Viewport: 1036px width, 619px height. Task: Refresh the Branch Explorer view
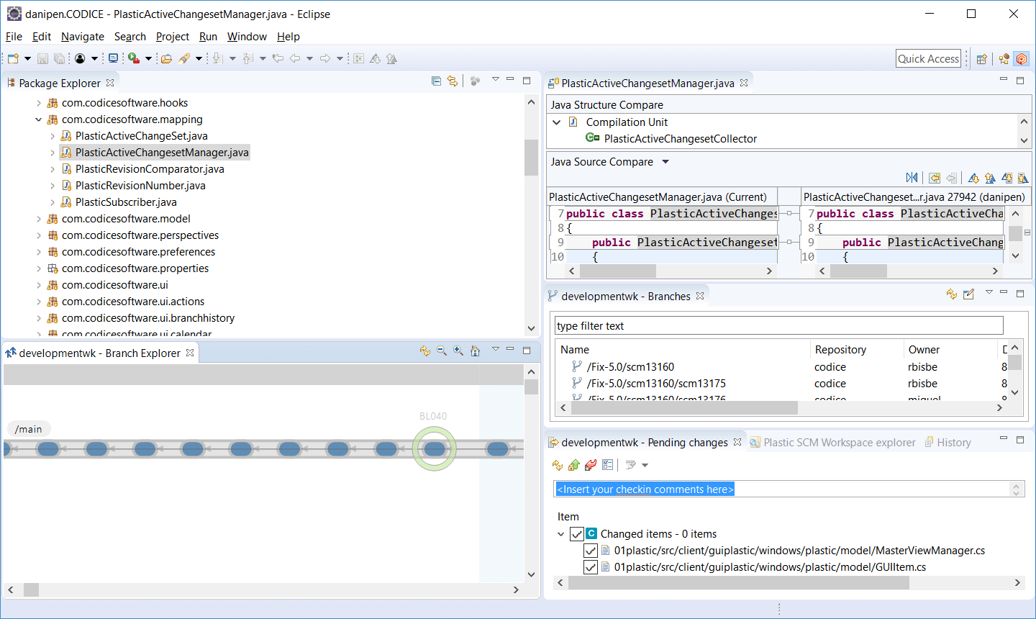click(x=425, y=351)
